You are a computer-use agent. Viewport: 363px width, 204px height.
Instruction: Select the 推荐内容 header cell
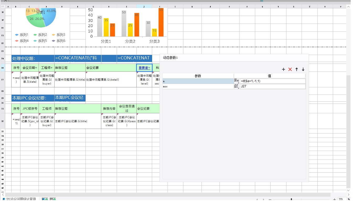click(x=109, y=109)
